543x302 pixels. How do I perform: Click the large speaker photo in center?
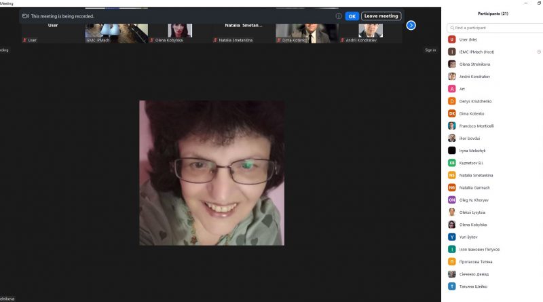[x=212, y=172]
